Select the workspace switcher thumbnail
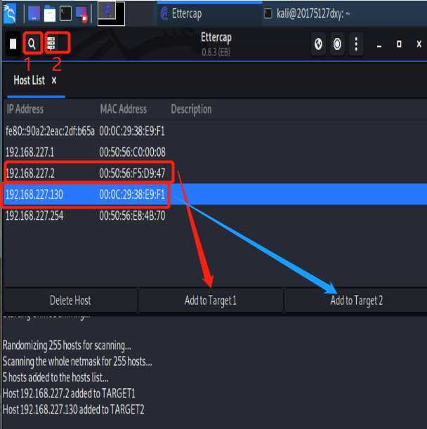Viewport: 427px width, 429px height. pyautogui.click(x=112, y=13)
